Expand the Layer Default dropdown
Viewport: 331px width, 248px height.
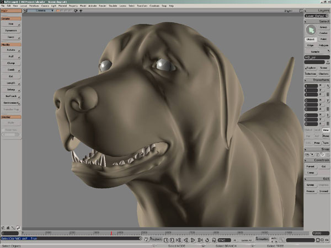coord(317,15)
